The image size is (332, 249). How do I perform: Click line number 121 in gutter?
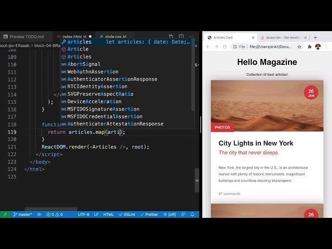(12, 147)
